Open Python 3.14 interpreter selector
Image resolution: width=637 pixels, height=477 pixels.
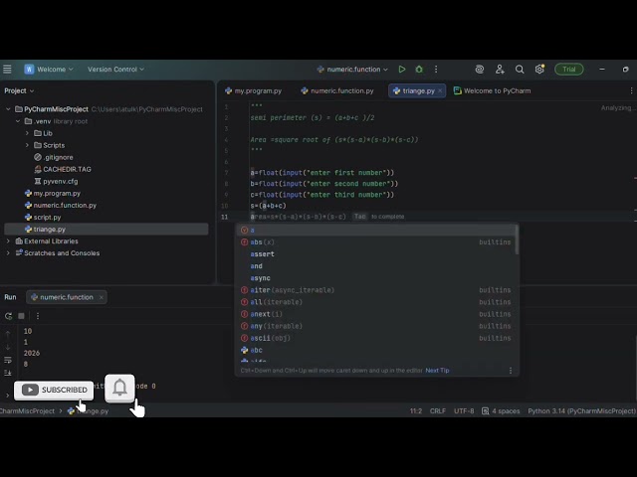[581, 410]
